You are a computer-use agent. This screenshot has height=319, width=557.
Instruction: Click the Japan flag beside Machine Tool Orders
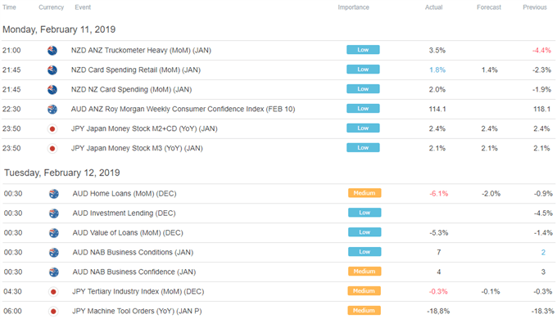53,311
